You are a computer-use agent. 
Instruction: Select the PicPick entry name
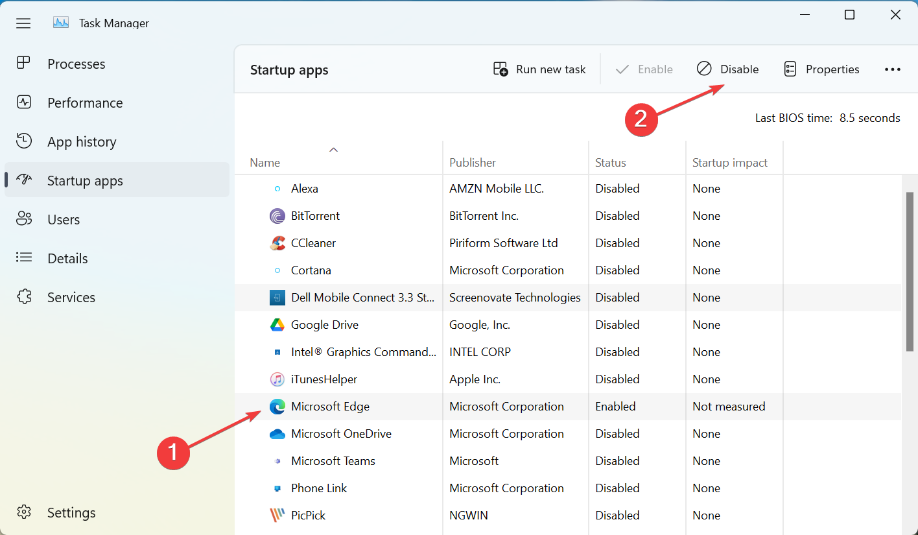tap(309, 516)
